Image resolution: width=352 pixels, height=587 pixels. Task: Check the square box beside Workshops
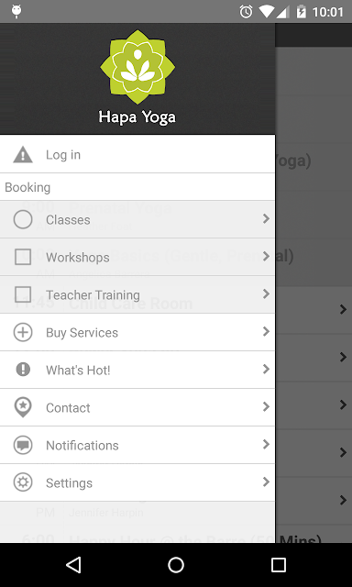(23, 257)
